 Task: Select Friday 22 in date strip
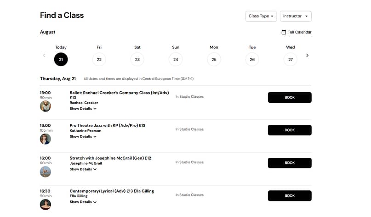point(99,60)
